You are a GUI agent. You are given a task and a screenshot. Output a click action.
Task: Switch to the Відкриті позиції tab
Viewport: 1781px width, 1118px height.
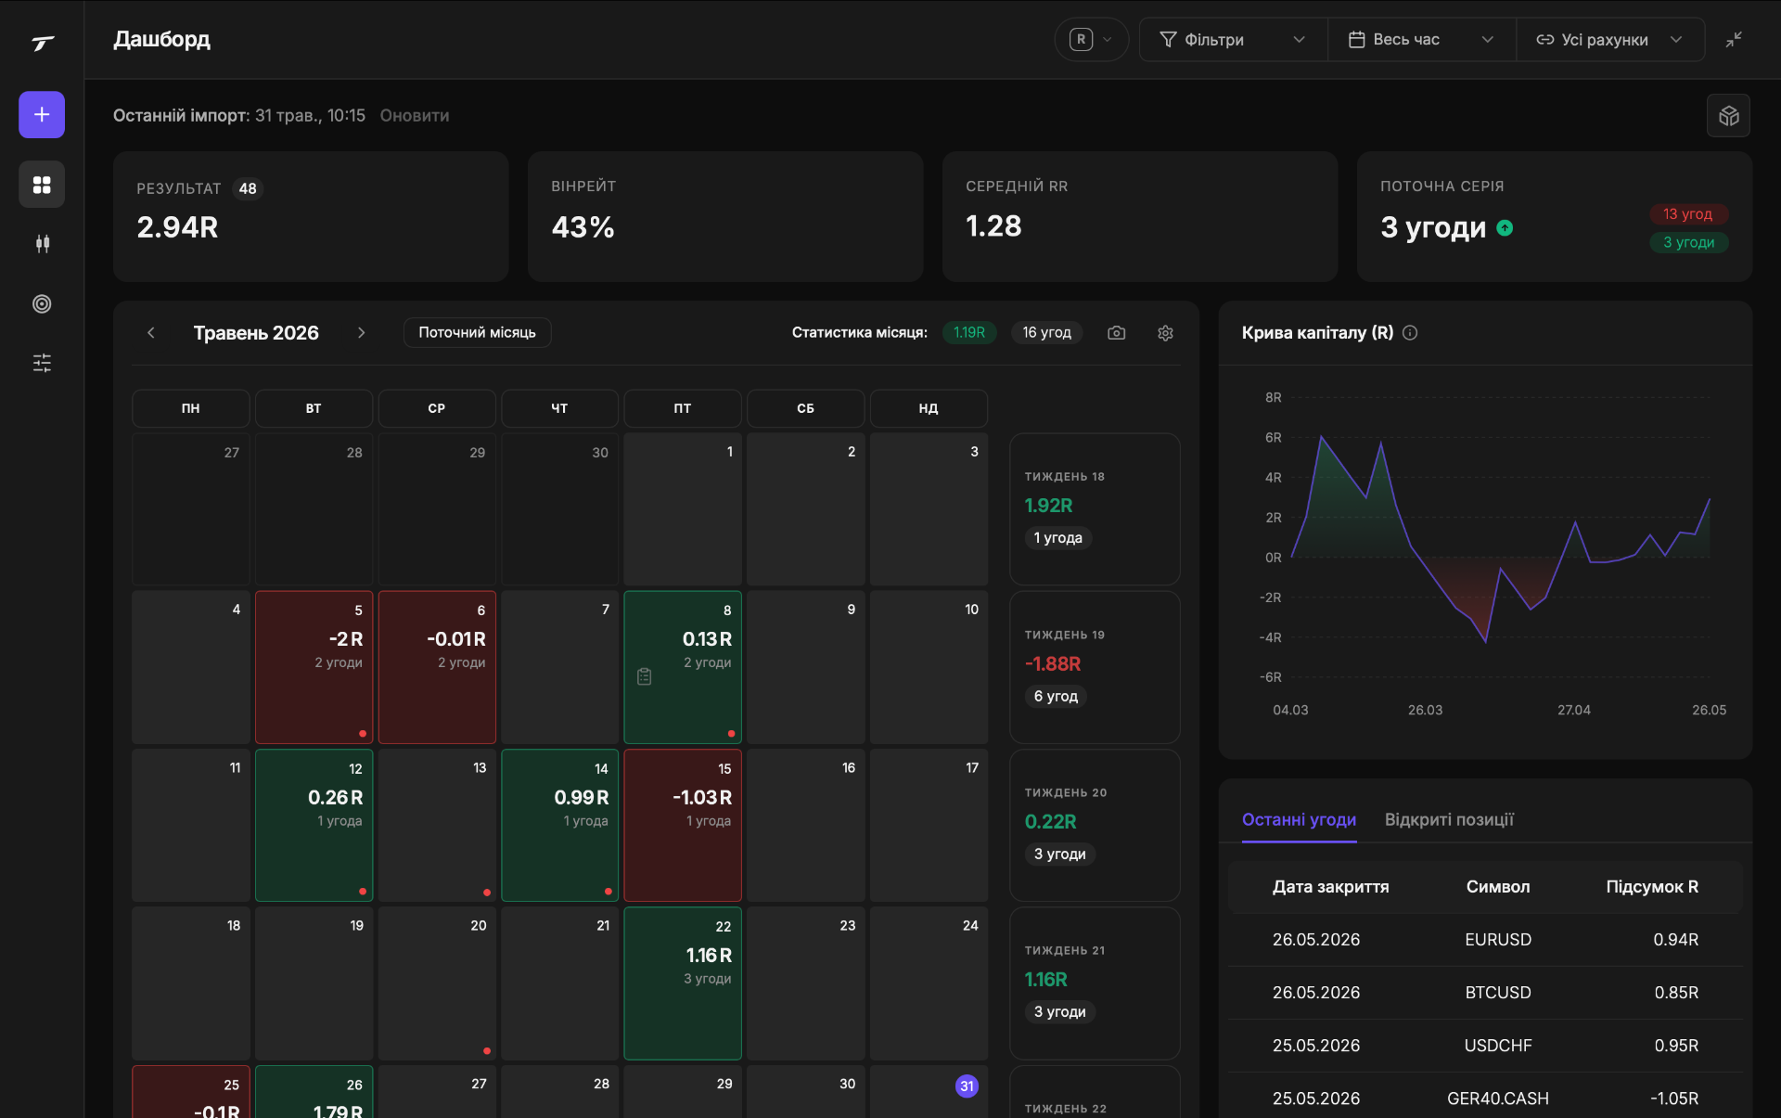tap(1449, 819)
